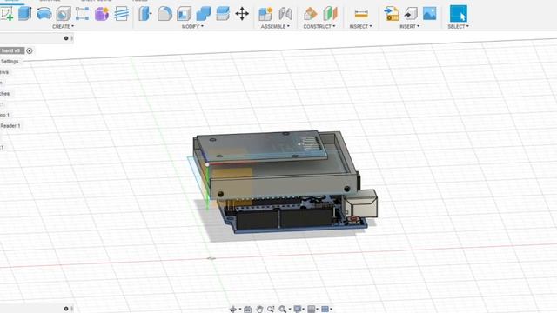The height and width of the screenshot is (313, 557).
Task: Open the INSPECT dropdown menu
Action: click(360, 26)
